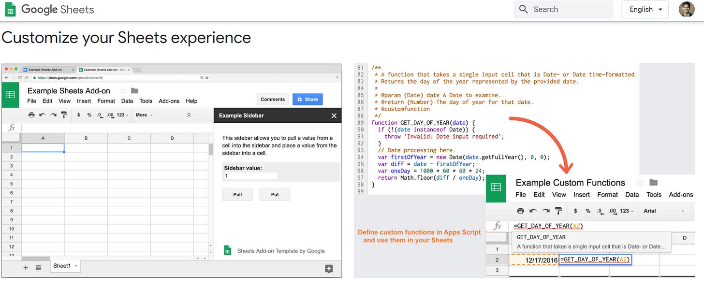
Task: Click Print icon in Example Sheets Add-on toolbar
Action: pyautogui.click(x=31, y=115)
